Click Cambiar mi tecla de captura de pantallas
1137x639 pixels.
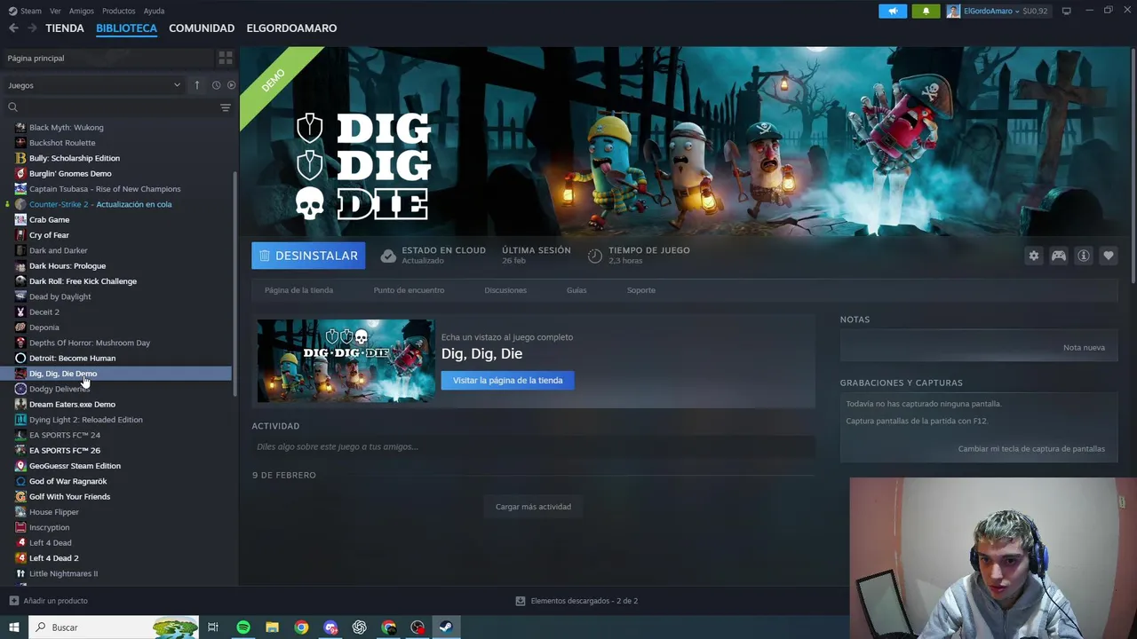(x=1031, y=449)
